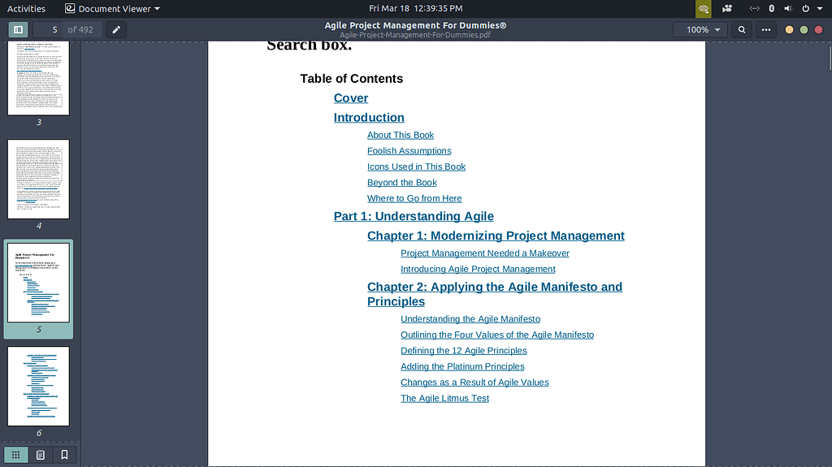This screenshot has width=832, height=467.
Task: Click the page number input field
Action: coord(48,30)
